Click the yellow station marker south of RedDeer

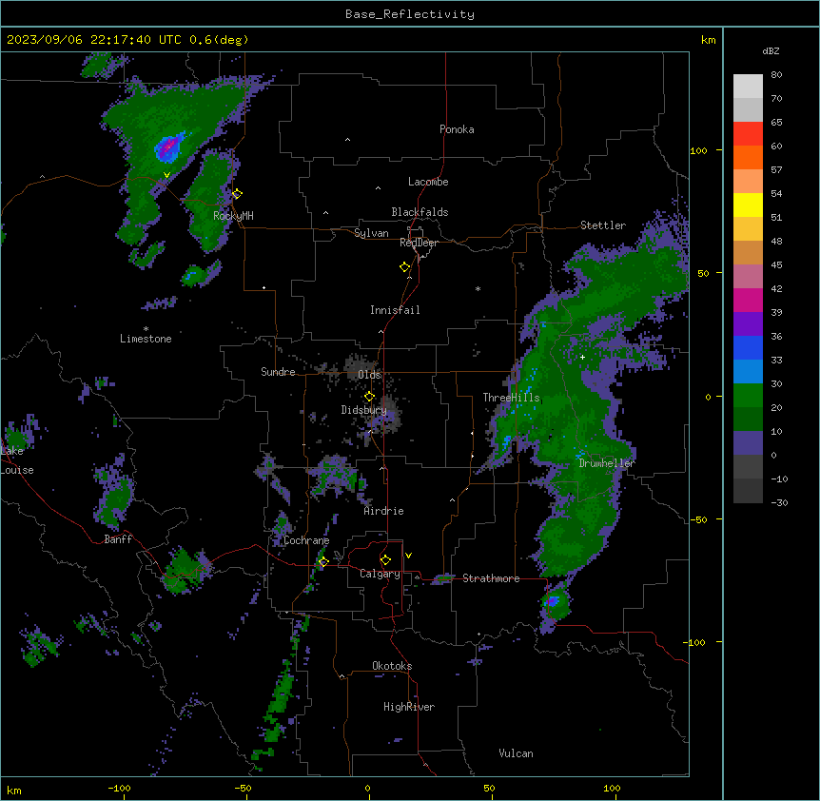404,267
